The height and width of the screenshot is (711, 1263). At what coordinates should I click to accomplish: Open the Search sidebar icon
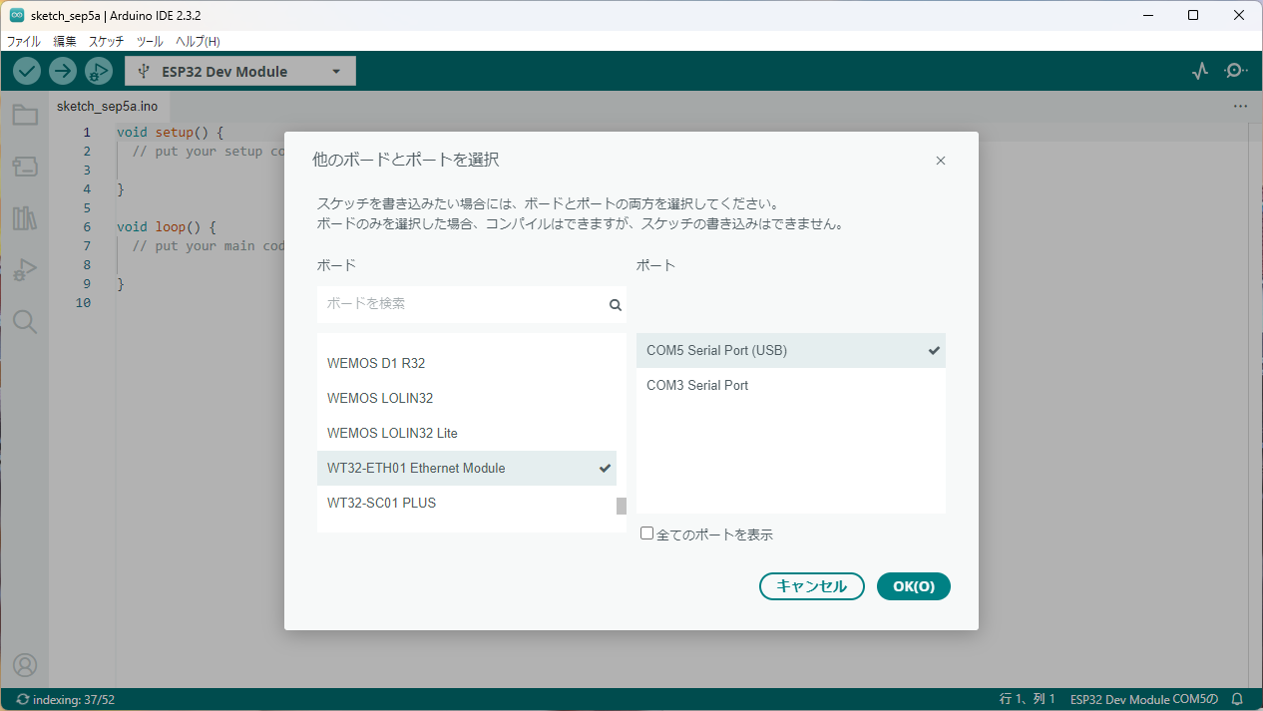(25, 321)
